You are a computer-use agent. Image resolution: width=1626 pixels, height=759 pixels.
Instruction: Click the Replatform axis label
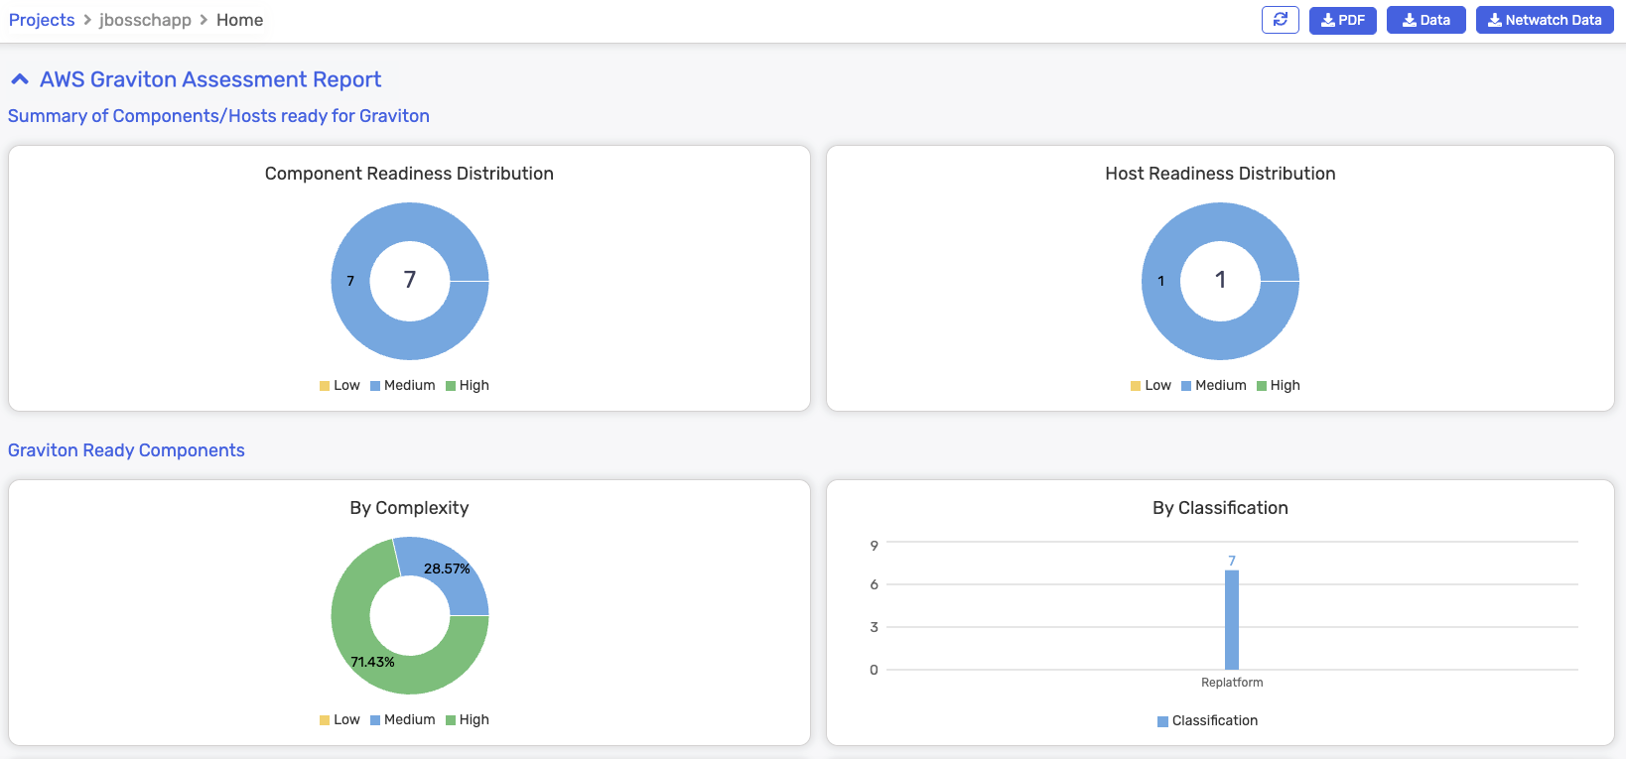1232,683
